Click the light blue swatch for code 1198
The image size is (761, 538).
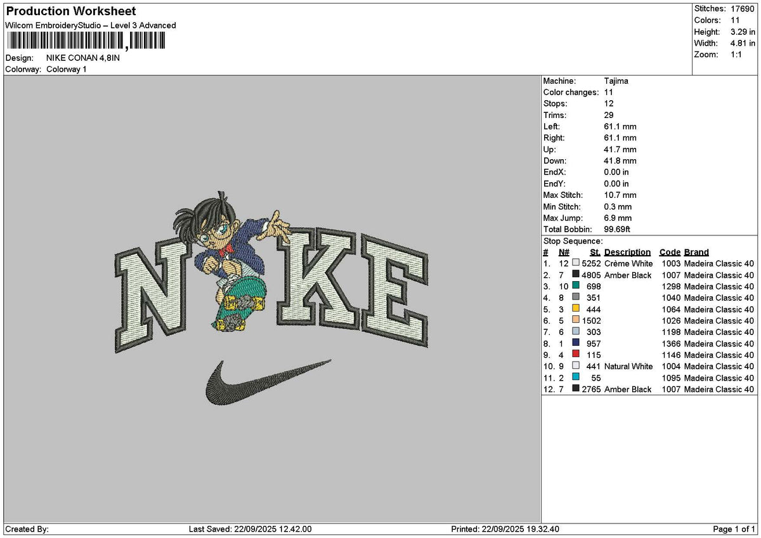coord(576,332)
